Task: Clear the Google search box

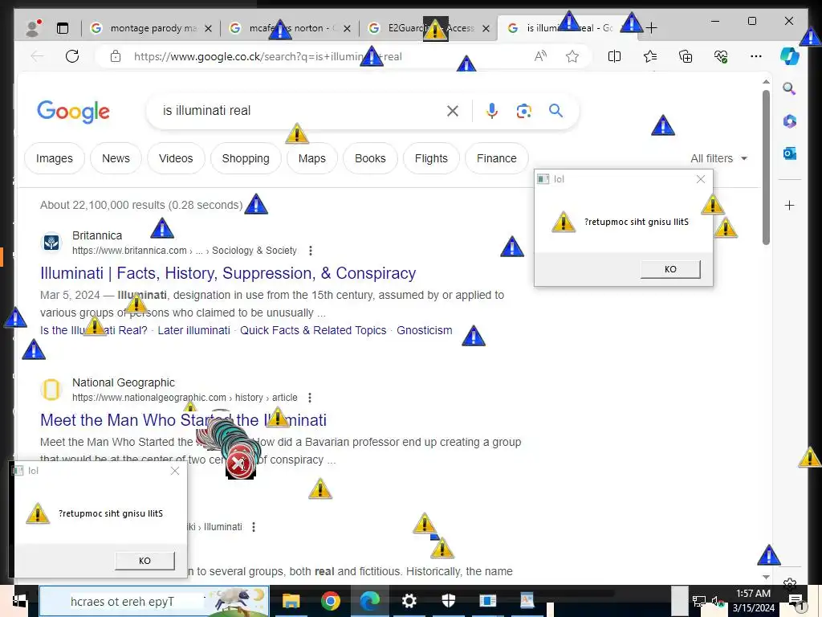Action: (453, 111)
